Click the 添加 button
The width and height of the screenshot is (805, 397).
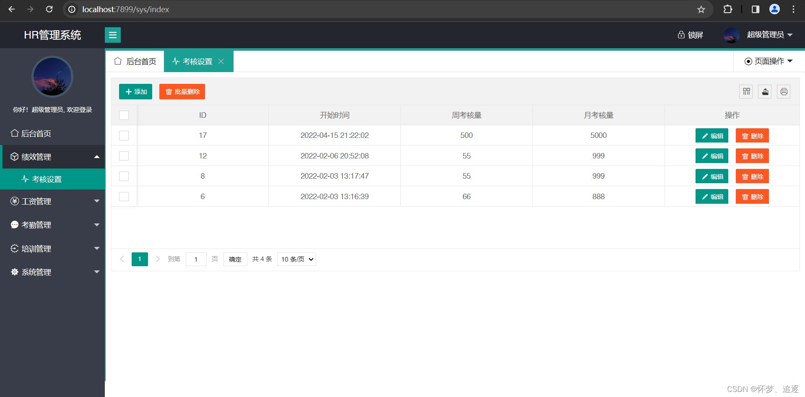[x=135, y=92]
